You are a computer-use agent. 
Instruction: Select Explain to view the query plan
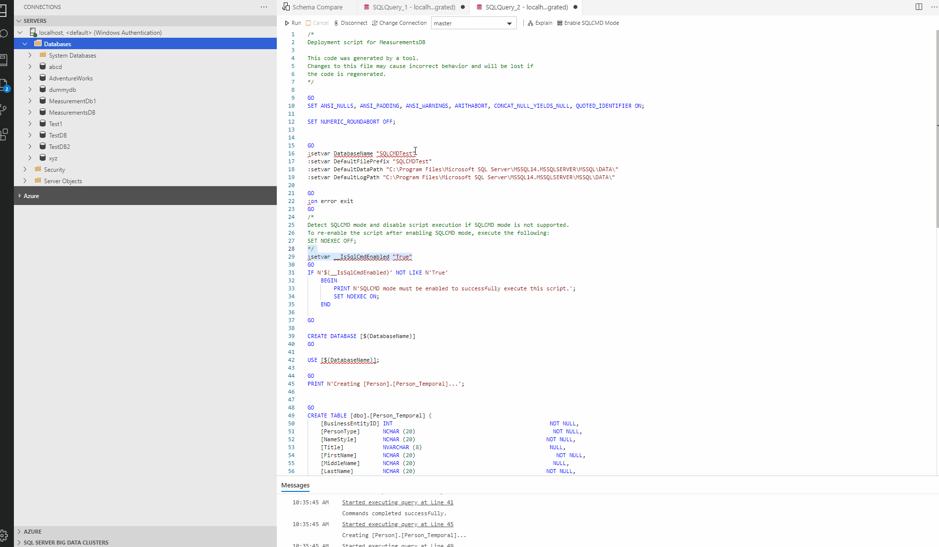[540, 23]
